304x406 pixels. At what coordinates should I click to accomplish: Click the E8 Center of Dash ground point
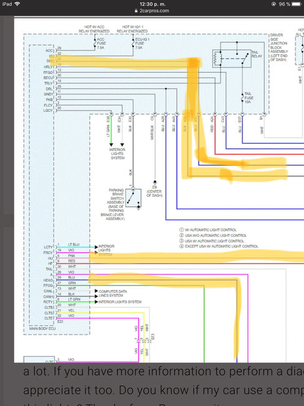154,182
